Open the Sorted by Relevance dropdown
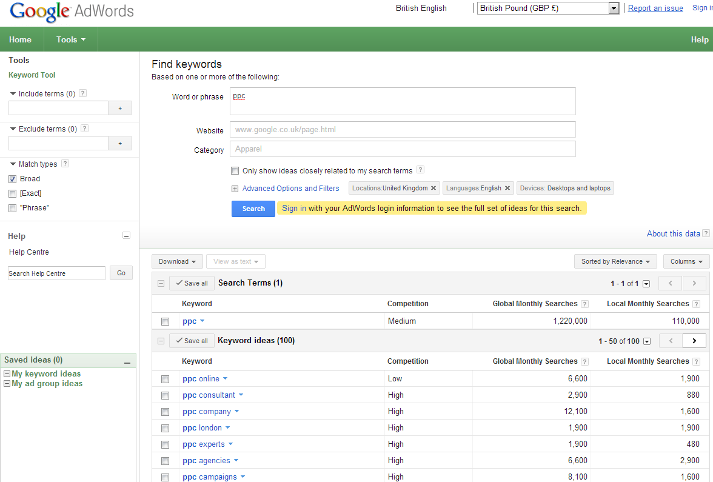The height and width of the screenshot is (482, 713). pos(616,261)
